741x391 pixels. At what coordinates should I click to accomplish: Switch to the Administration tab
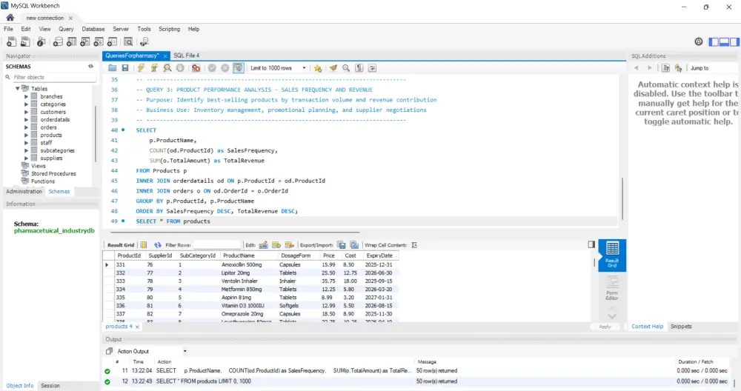point(24,191)
